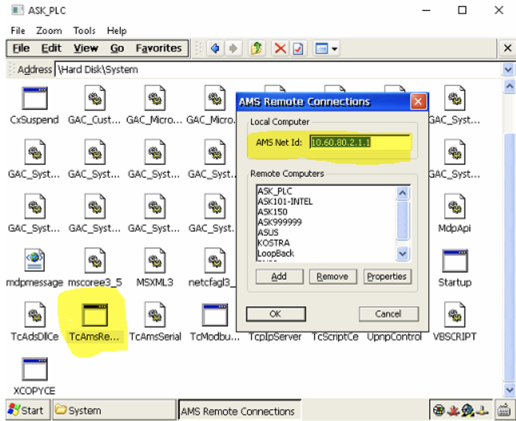Expand the Address bar dropdown arrow
Viewport: 516px width, 421px height.
click(508, 69)
